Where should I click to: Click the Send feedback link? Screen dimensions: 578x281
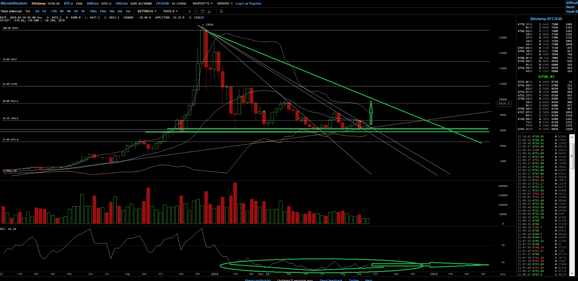[x=331, y=280]
